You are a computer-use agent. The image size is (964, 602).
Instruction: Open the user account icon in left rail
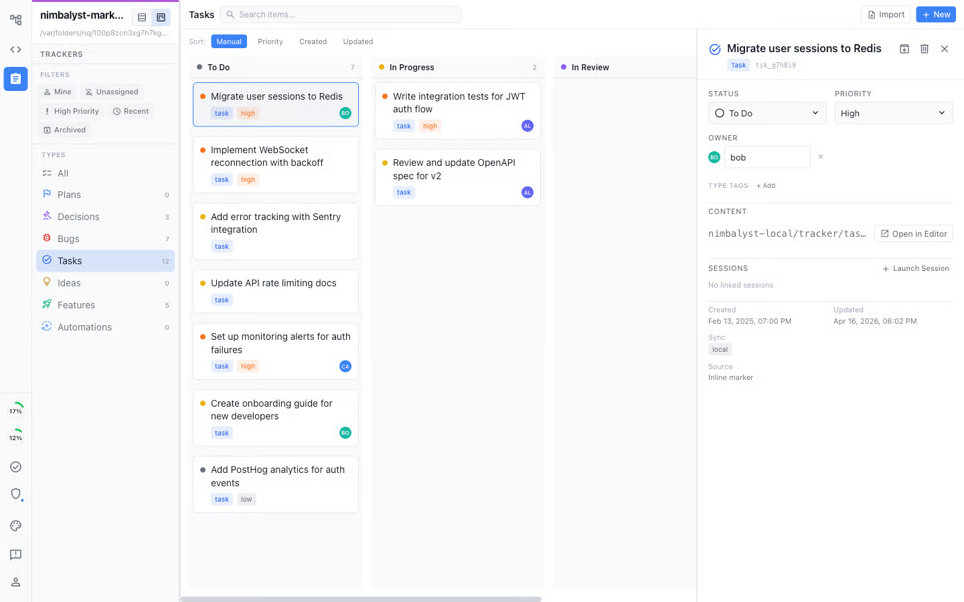(x=15, y=582)
